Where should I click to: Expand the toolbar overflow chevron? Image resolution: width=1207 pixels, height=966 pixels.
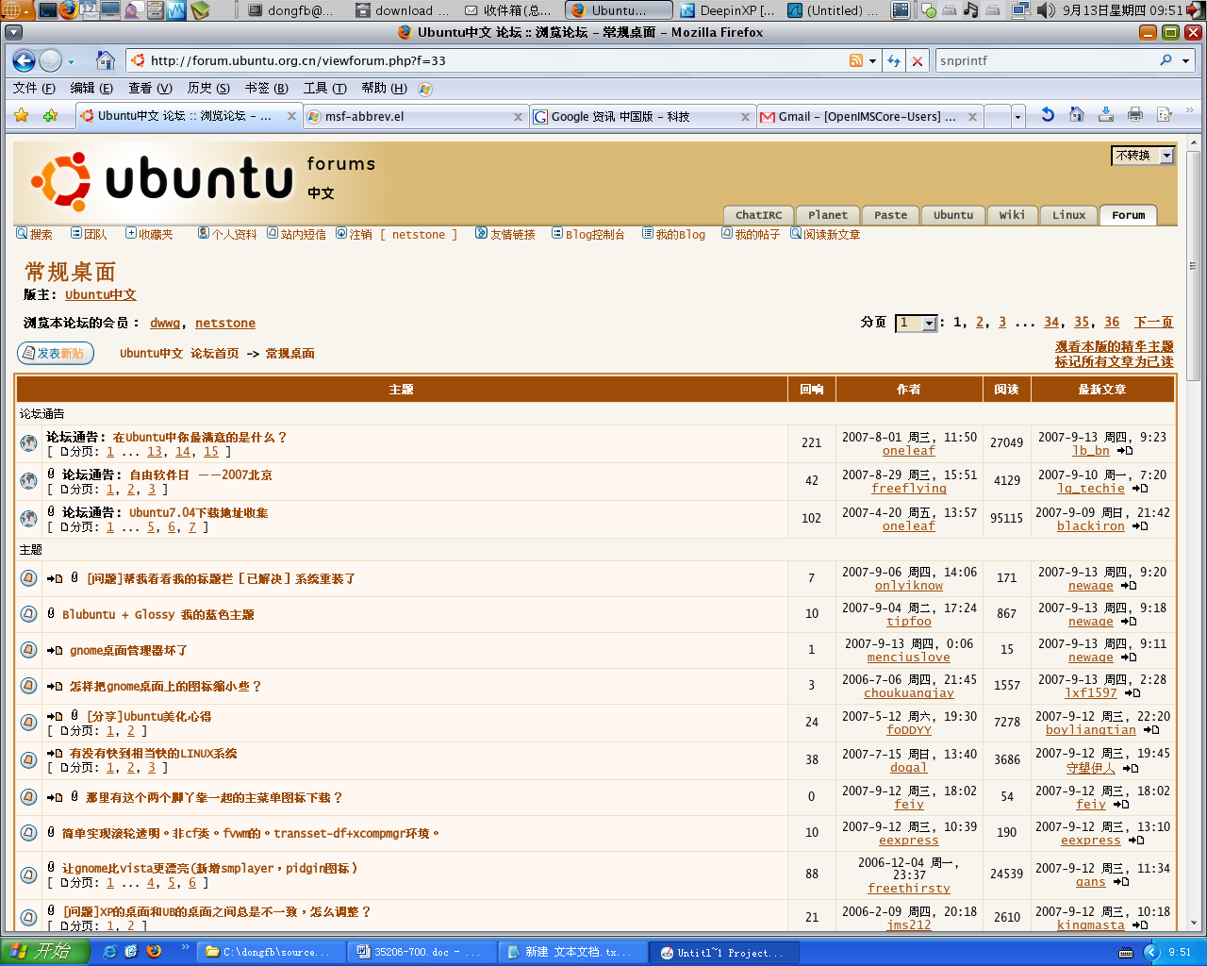1189,109
